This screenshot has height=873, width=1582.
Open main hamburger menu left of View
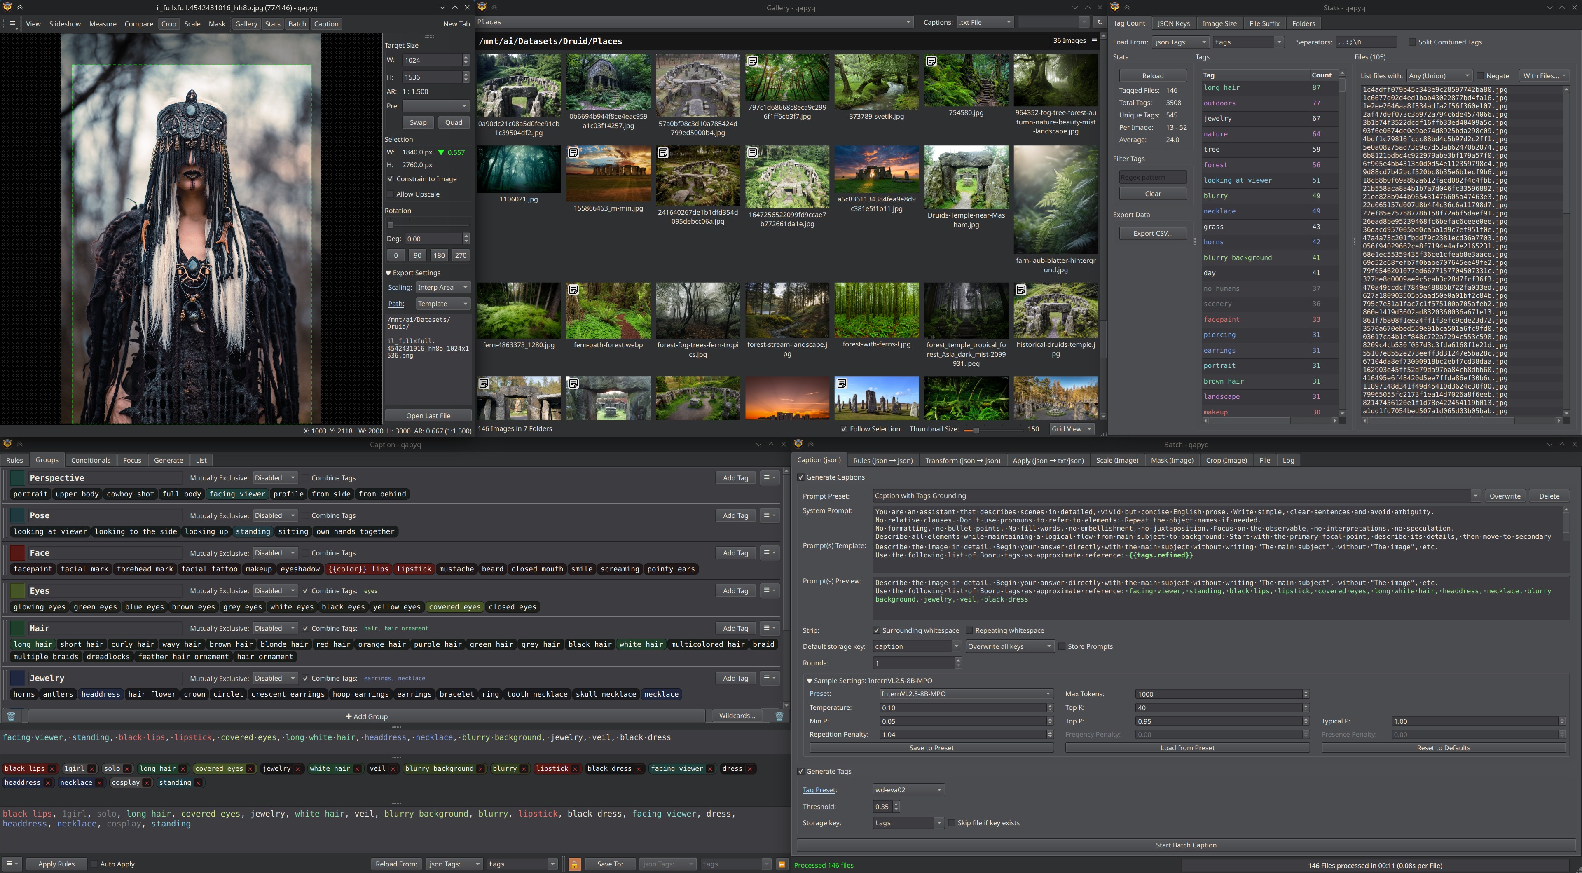[x=12, y=24]
